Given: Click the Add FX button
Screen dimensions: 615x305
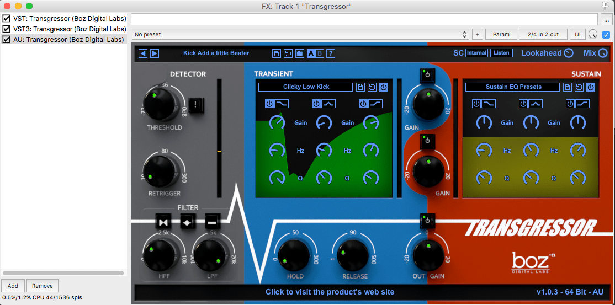Looking at the screenshot, I should click(x=13, y=286).
